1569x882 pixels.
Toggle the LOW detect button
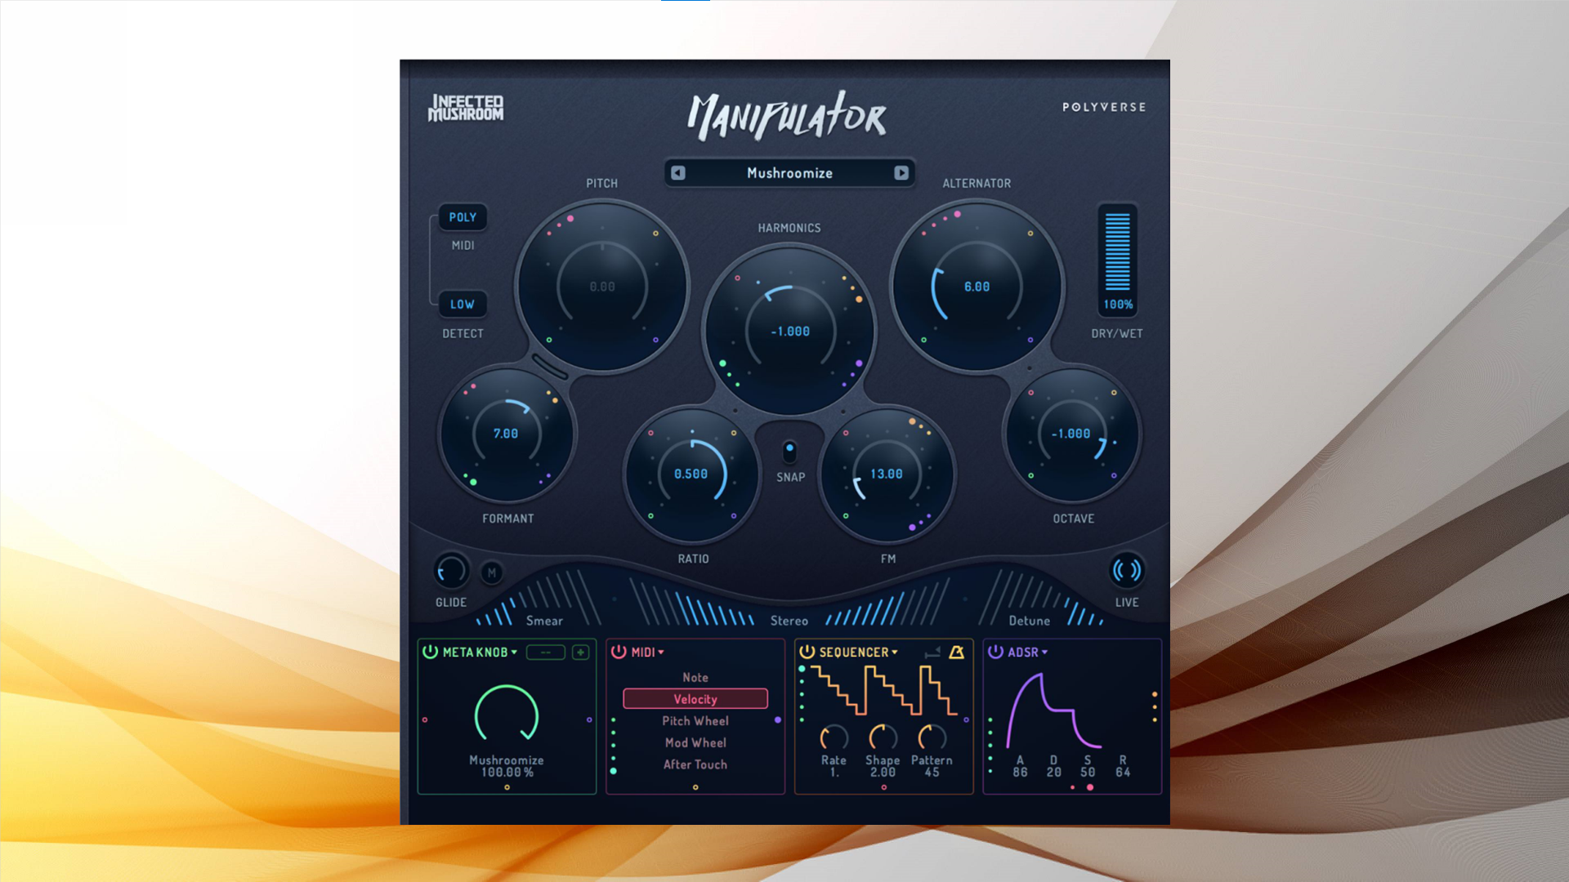[463, 305]
